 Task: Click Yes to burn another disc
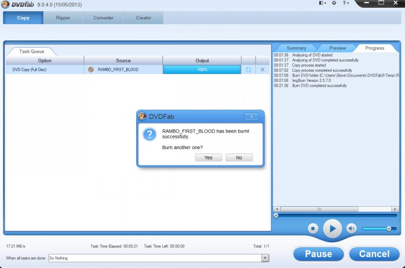208,157
